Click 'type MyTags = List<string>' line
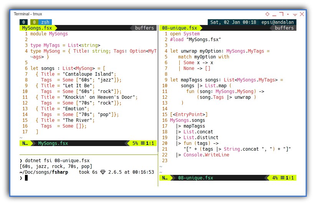Screen dimensions: 316x206 tap(65, 45)
